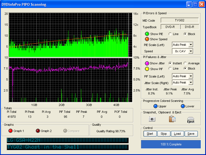
Task: Select the red Graph 1 icon
Action: click(x=11, y=131)
